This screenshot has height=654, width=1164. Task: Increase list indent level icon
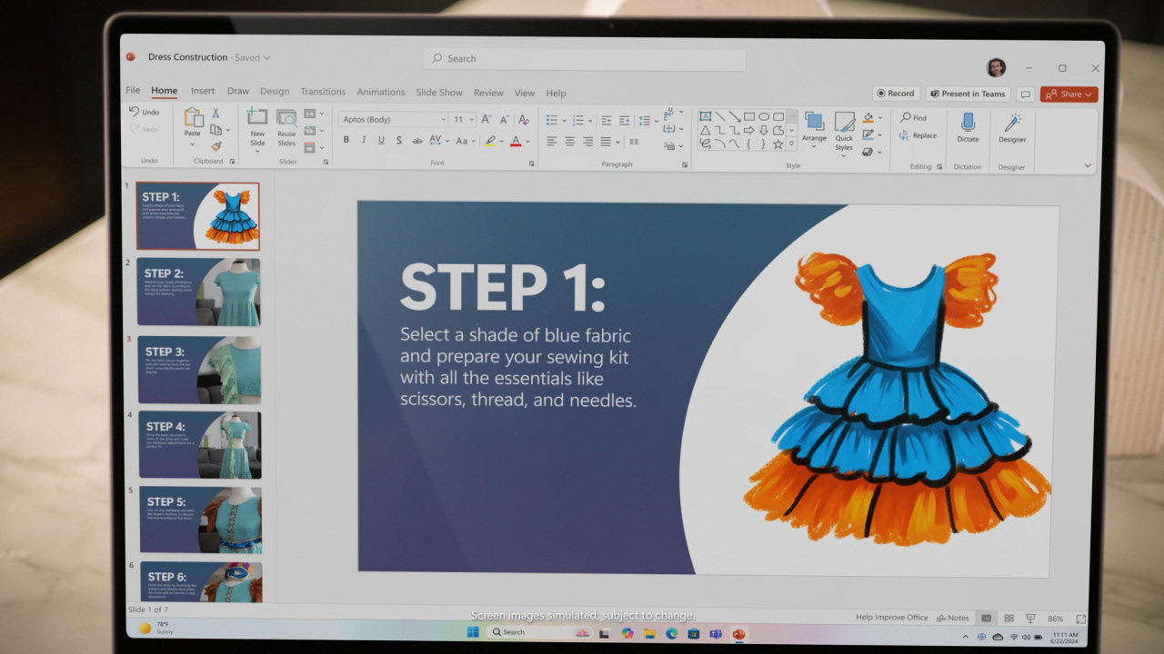point(625,120)
